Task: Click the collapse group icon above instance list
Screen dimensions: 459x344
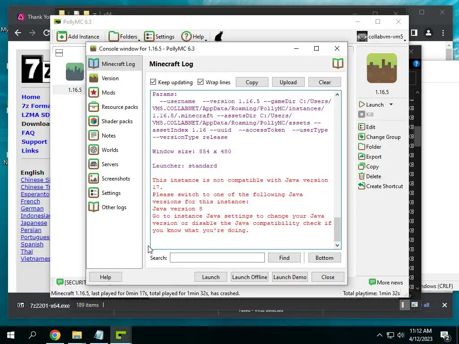Action: point(59,53)
